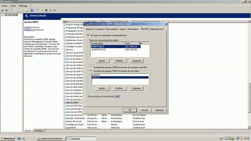Viewport: 251px width, 141px height.
Task: Click the first quick launch icon
Action: point(19,139)
